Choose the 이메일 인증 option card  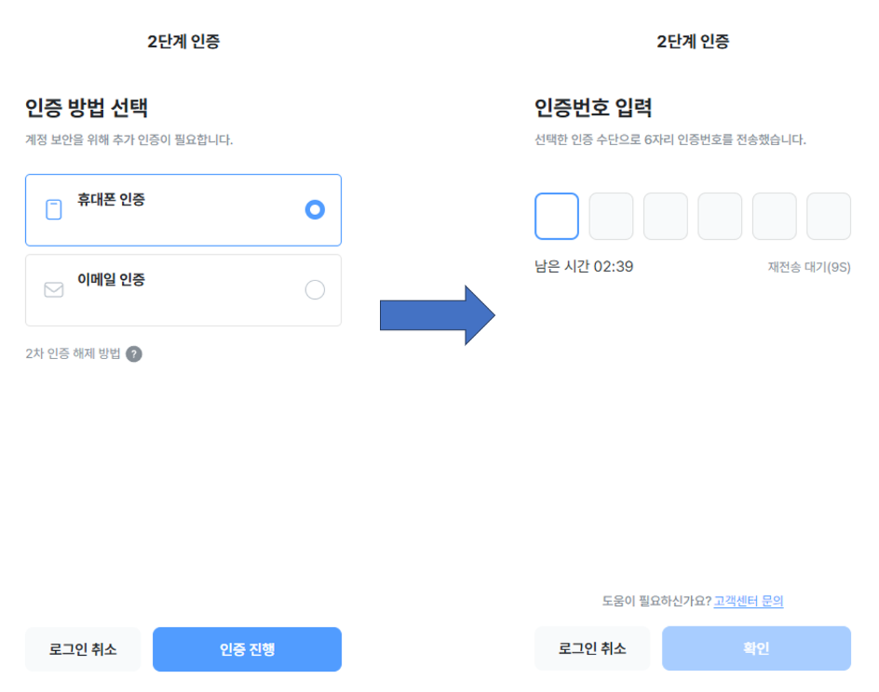[x=183, y=290]
